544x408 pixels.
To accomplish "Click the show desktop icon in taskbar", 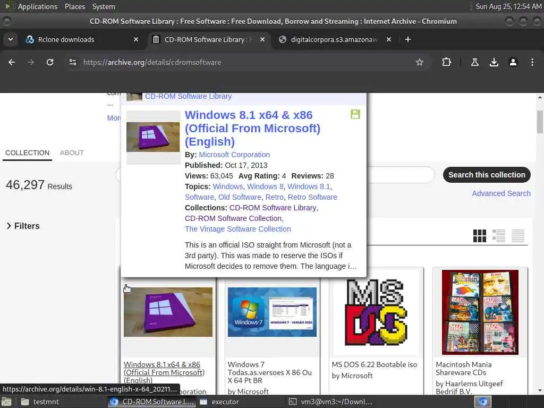I will click(6, 402).
